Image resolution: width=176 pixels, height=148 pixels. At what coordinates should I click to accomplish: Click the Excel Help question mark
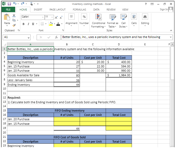(x=146, y=4)
